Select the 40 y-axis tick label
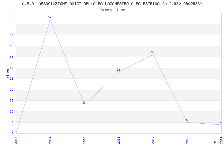The image size is (224, 145). tap(11, 46)
